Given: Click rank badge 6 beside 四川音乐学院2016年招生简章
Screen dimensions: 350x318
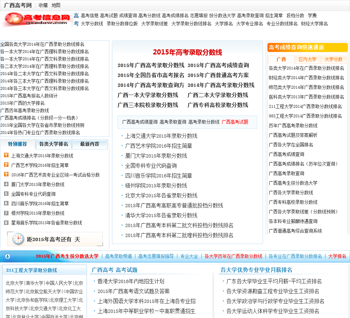Looking at the screenshot, I should (6, 203).
